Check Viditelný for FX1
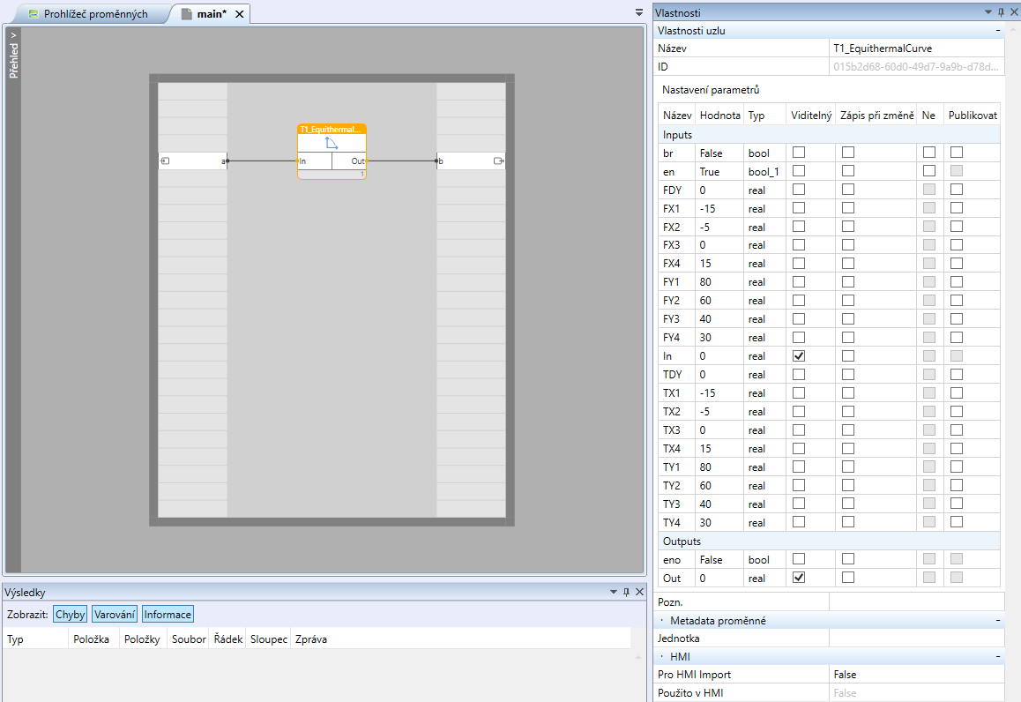The width and height of the screenshot is (1021, 702). [x=799, y=208]
